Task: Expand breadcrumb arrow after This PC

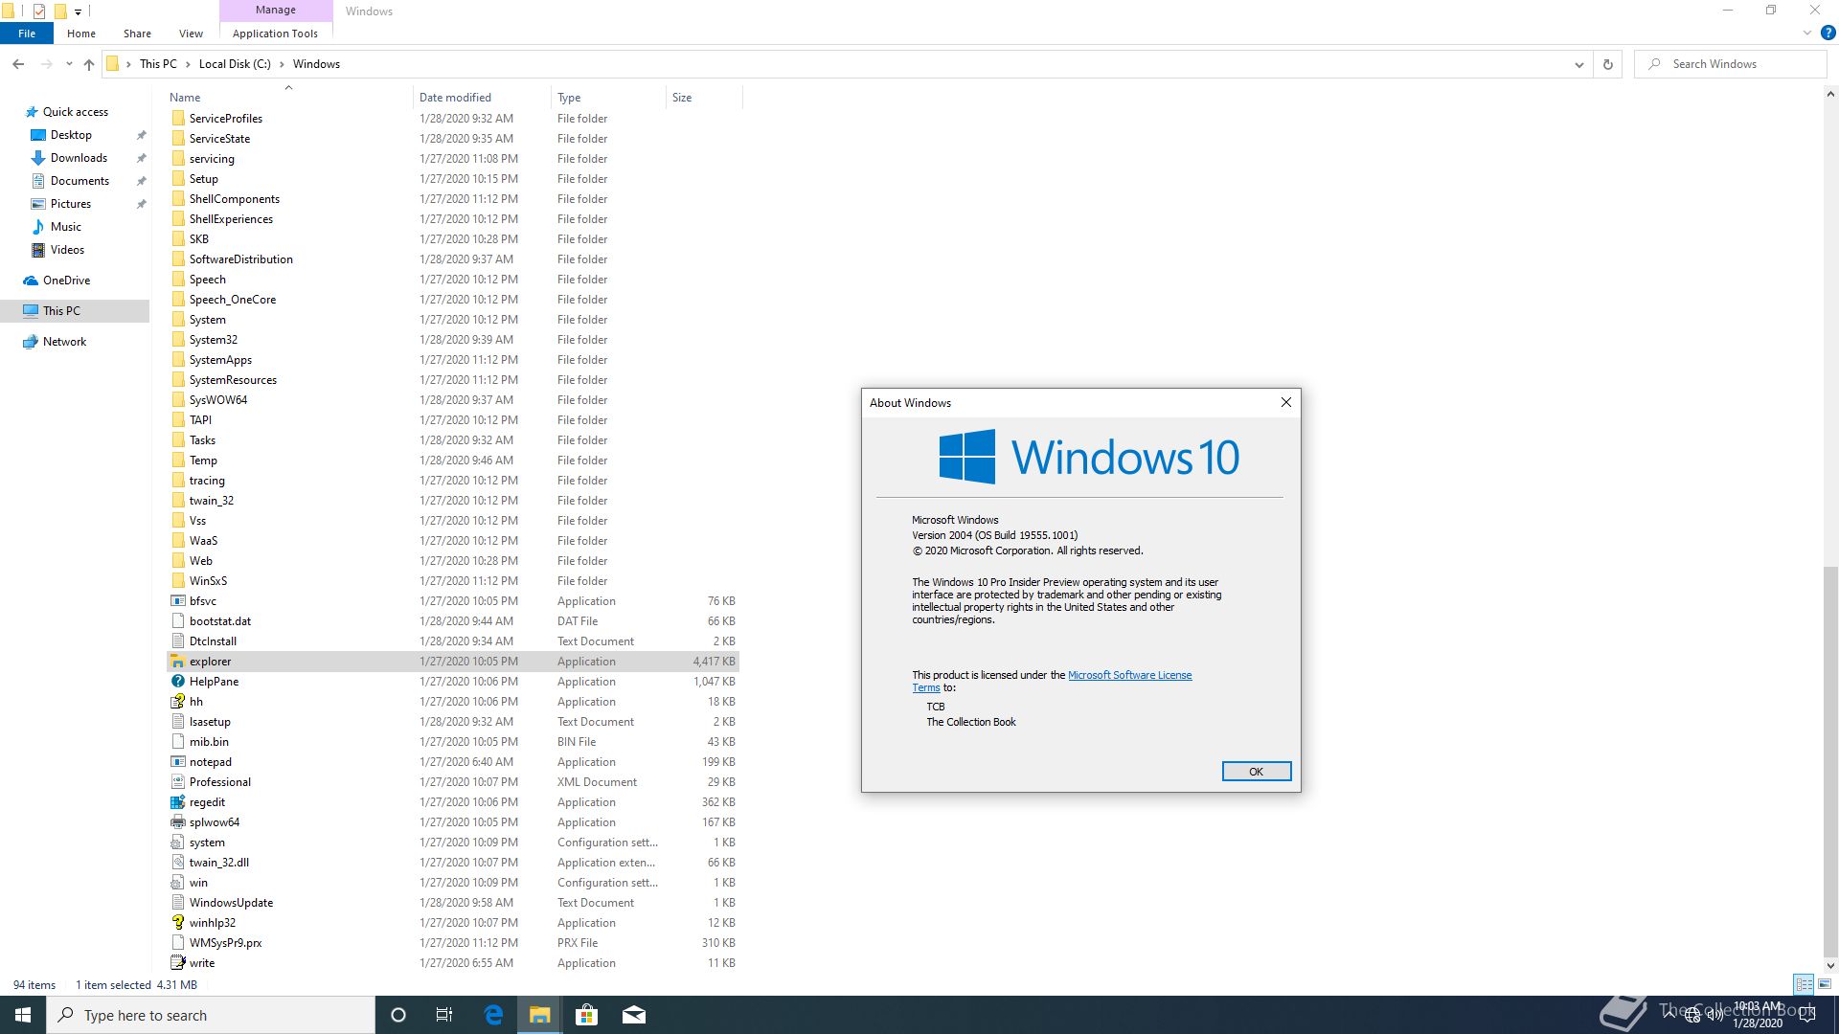Action: pyautogui.click(x=188, y=64)
